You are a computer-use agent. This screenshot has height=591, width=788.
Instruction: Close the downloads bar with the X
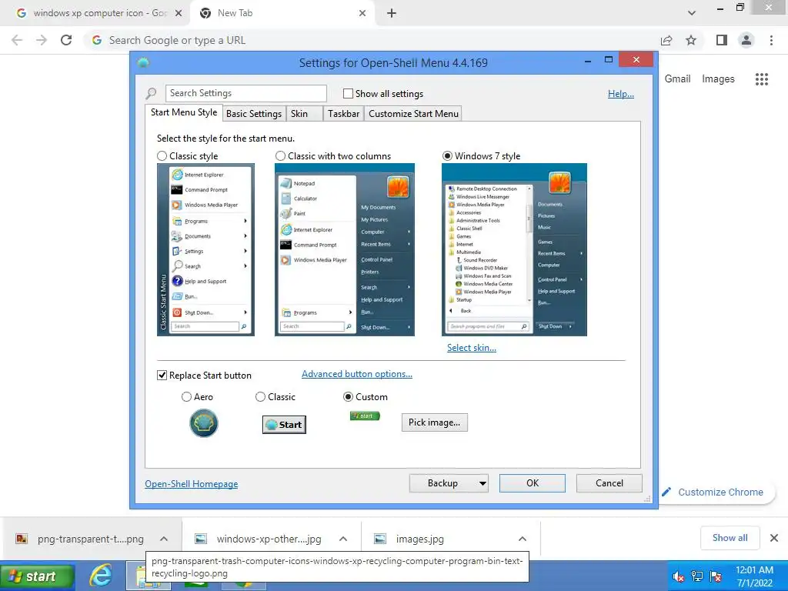coord(774,538)
